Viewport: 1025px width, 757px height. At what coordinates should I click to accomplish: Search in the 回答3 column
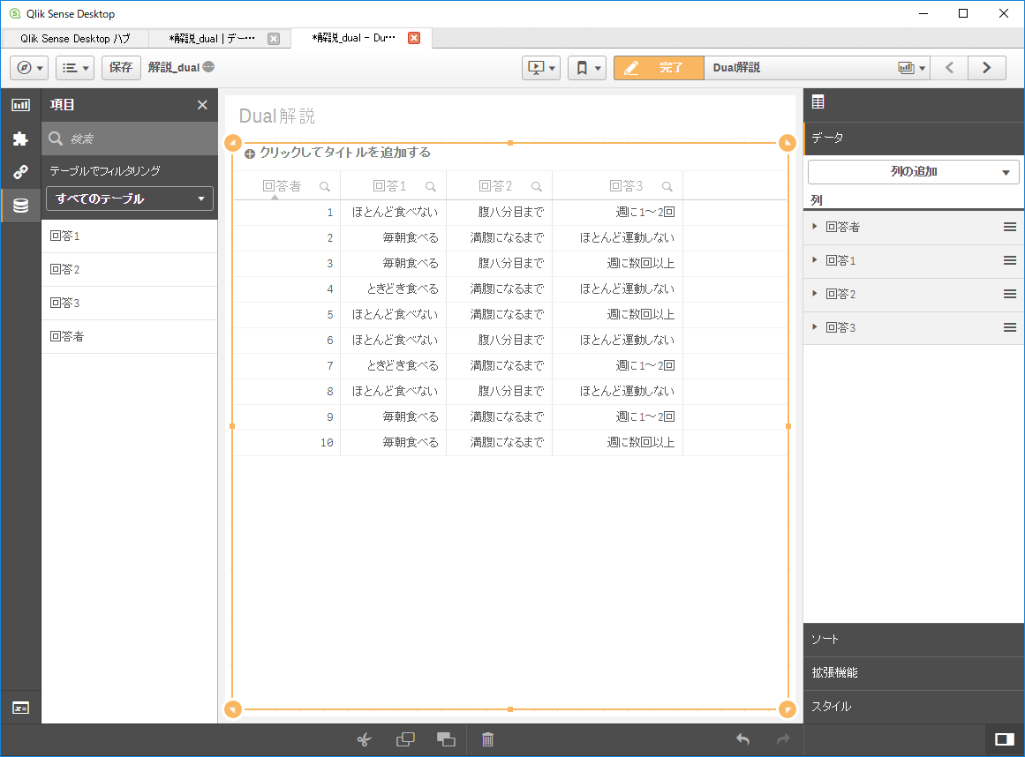point(667,187)
